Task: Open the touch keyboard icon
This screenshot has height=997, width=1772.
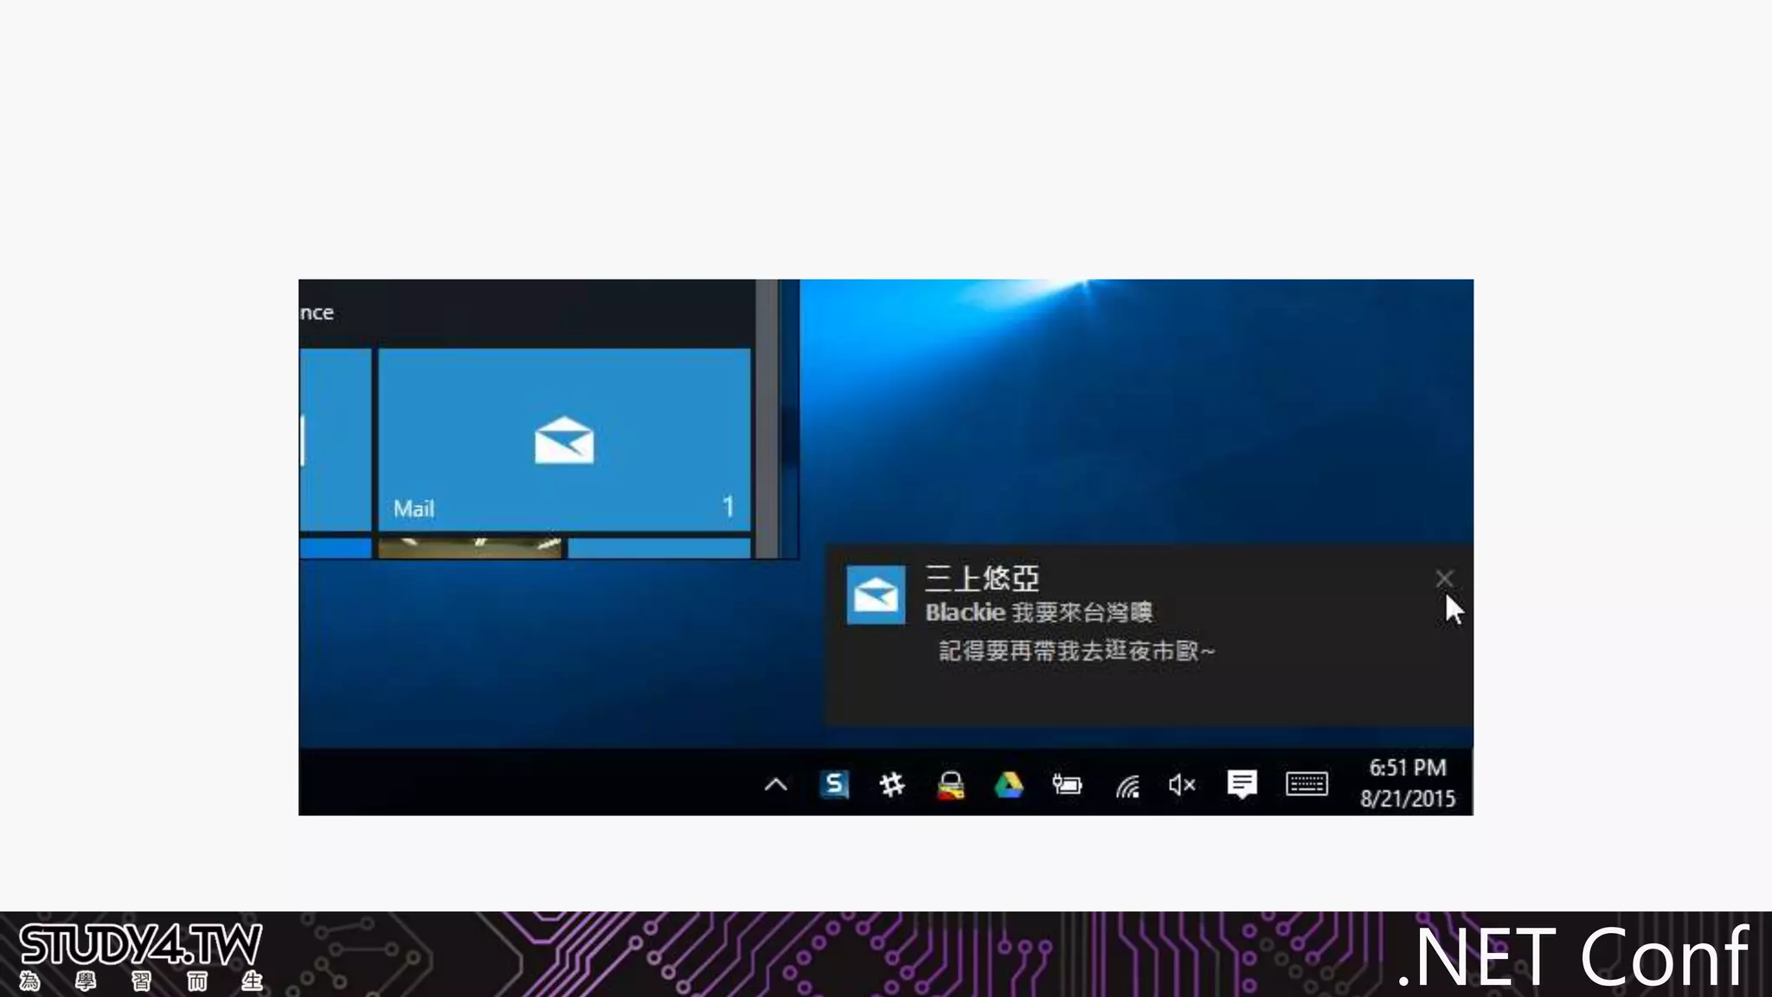Action: click(1307, 784)
